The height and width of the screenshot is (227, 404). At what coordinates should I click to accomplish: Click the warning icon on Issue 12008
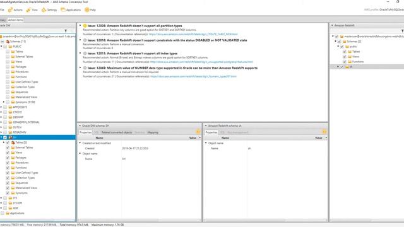[85, 26]
